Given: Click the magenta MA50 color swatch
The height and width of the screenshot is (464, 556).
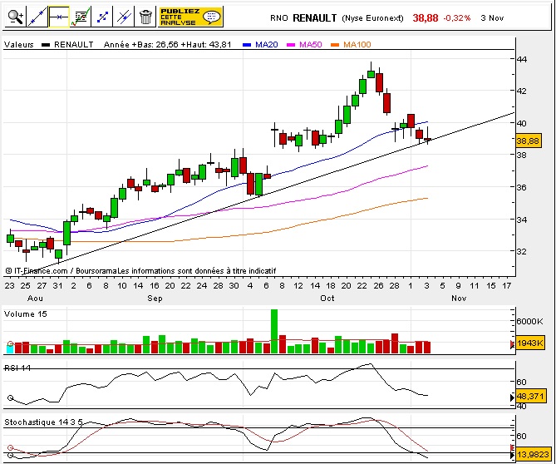Looking at the screenshot, I should coord(291,45).
